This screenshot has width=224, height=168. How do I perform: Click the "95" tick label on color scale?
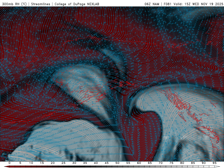pos(214,163)
